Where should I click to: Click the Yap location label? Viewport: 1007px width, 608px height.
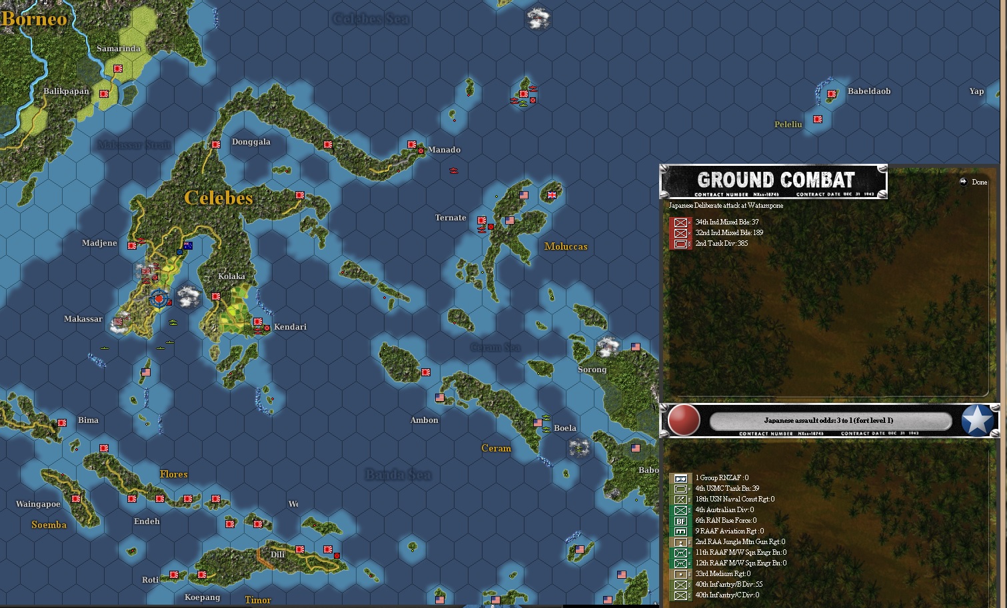pyautogui.click(x=976, y=91)
